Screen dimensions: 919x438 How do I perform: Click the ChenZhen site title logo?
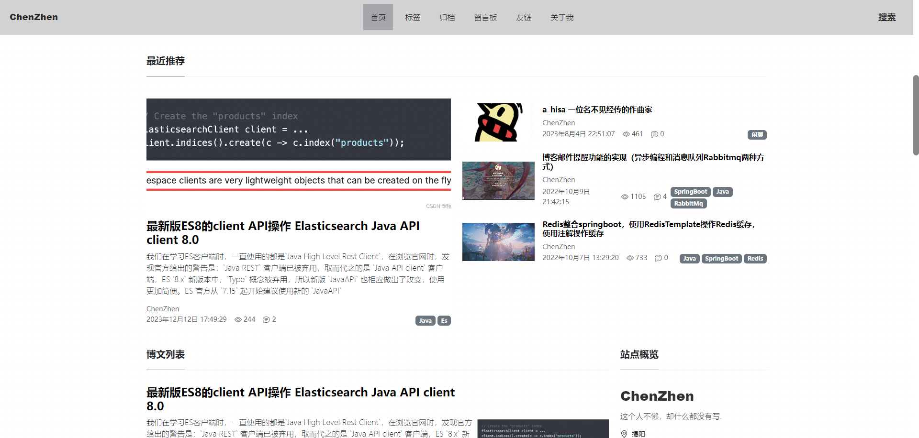pyautogui.click(x=34, y=17)
